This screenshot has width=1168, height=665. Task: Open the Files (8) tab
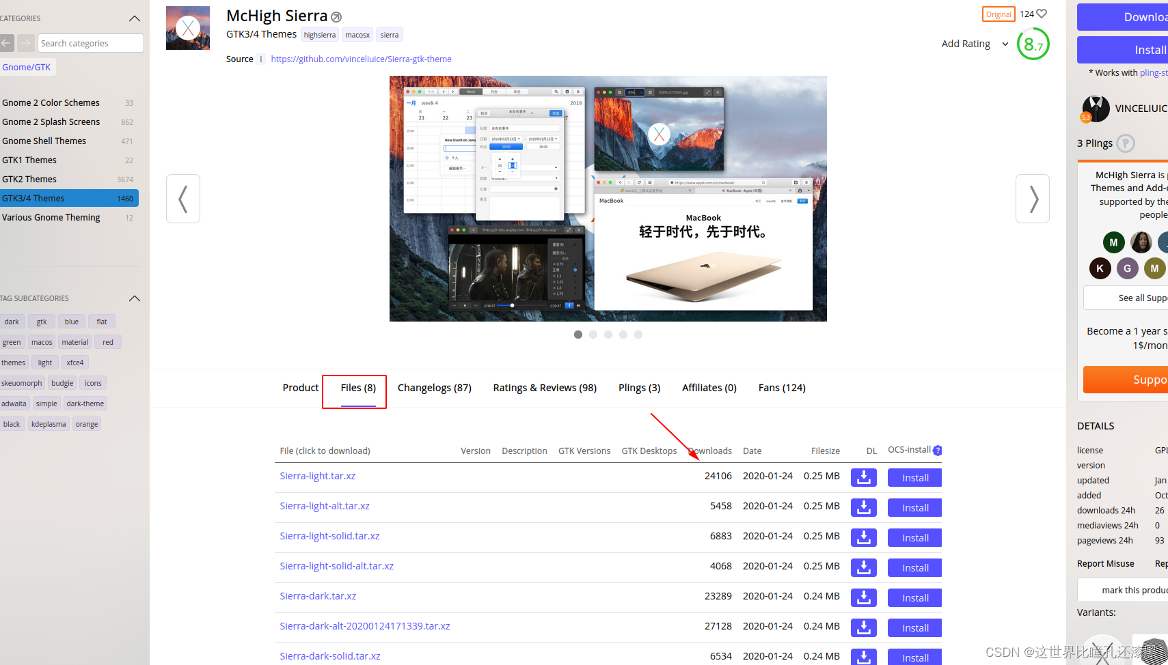pyautogui.click(x=358, y=388)
